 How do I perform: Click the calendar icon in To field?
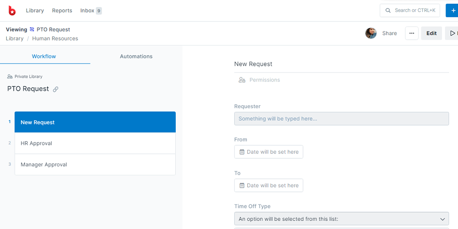(242, 186)
